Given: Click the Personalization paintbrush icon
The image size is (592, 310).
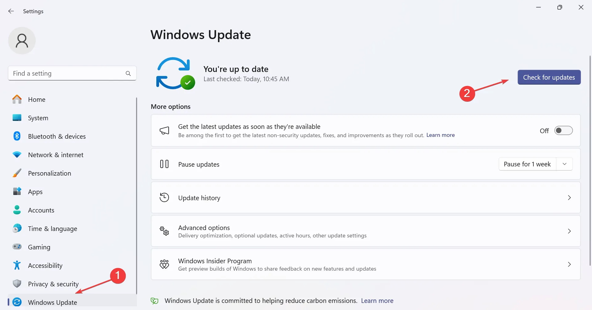Looking at the screenshot, I should (x=17, y=173).
